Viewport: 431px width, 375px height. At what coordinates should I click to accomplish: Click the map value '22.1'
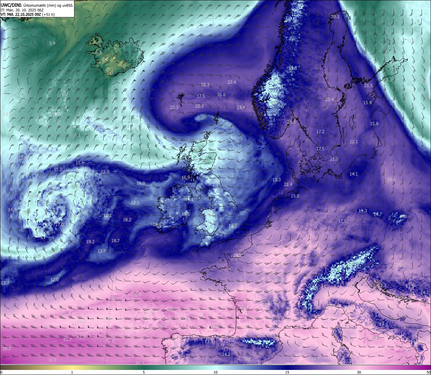[x=354, y=142]
